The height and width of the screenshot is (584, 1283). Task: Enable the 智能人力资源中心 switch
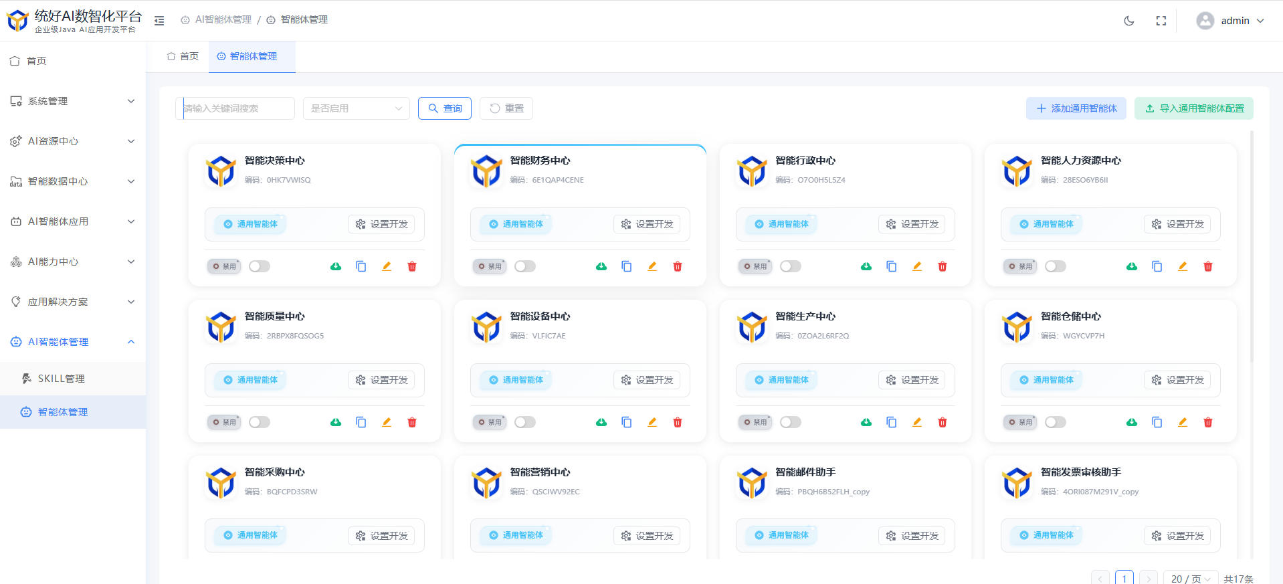1056,266
